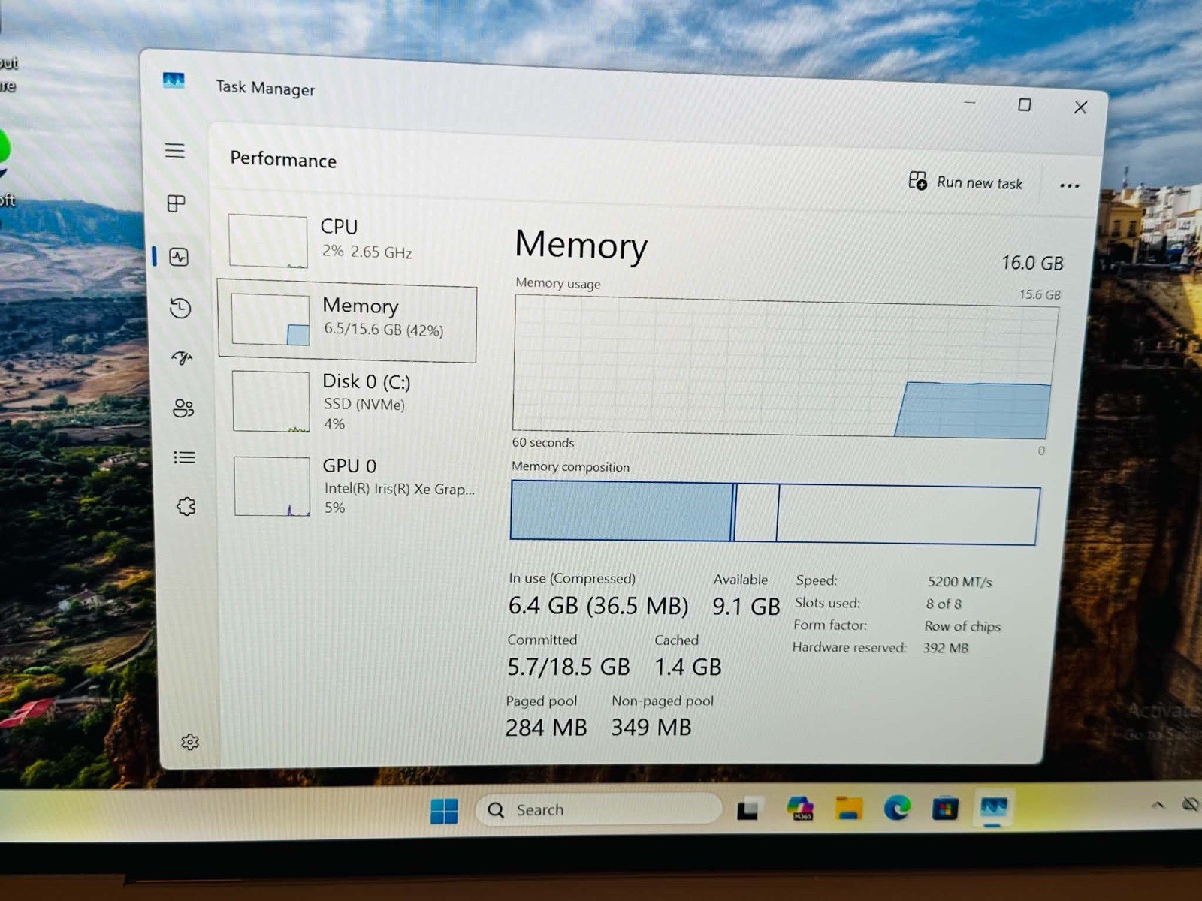Open Task Manager Settings gear icon
Viewport: 1202px width, 901px height.
coord(190,742)
